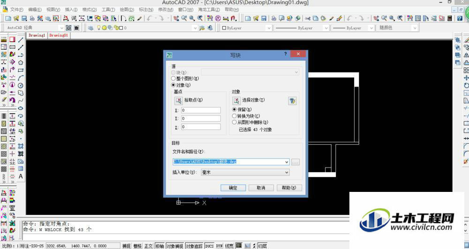
Task: Toggle Lineweight display in status bar
Action: (x=229, y=246)
